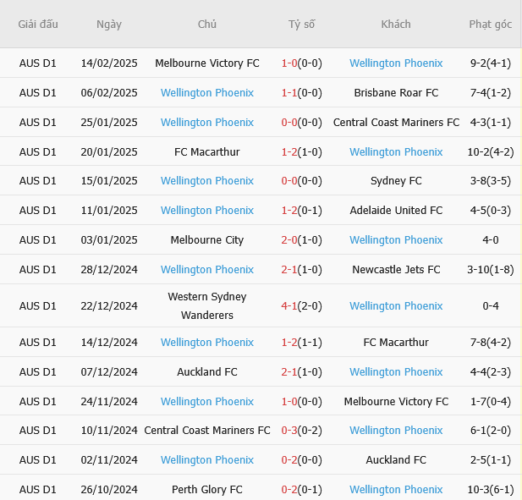Click the 'Phạt góc' column header
Viewport: 522px width, 500px height.
coord(491,25)
